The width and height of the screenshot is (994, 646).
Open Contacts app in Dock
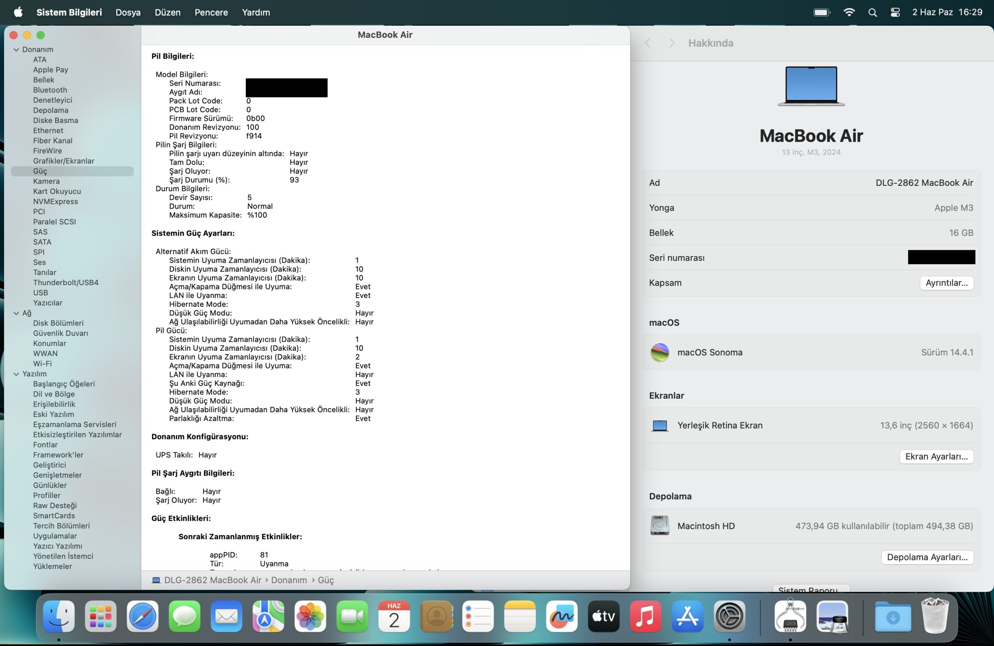(436, 617)
